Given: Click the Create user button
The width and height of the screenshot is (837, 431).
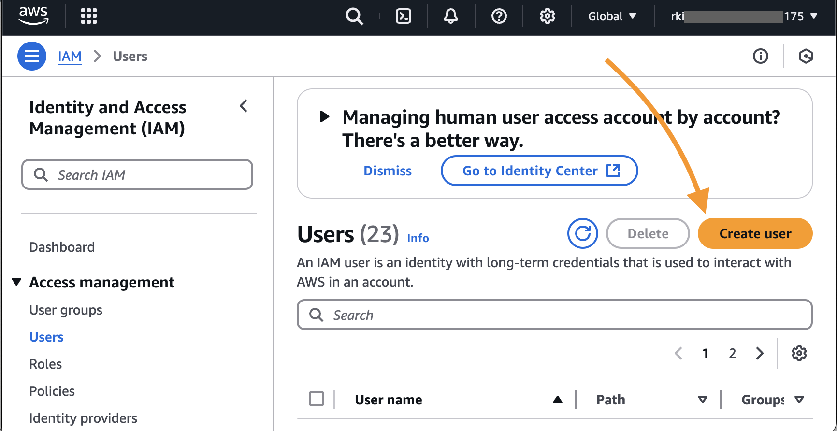Looking at the screenshot, I should [755, 233].
